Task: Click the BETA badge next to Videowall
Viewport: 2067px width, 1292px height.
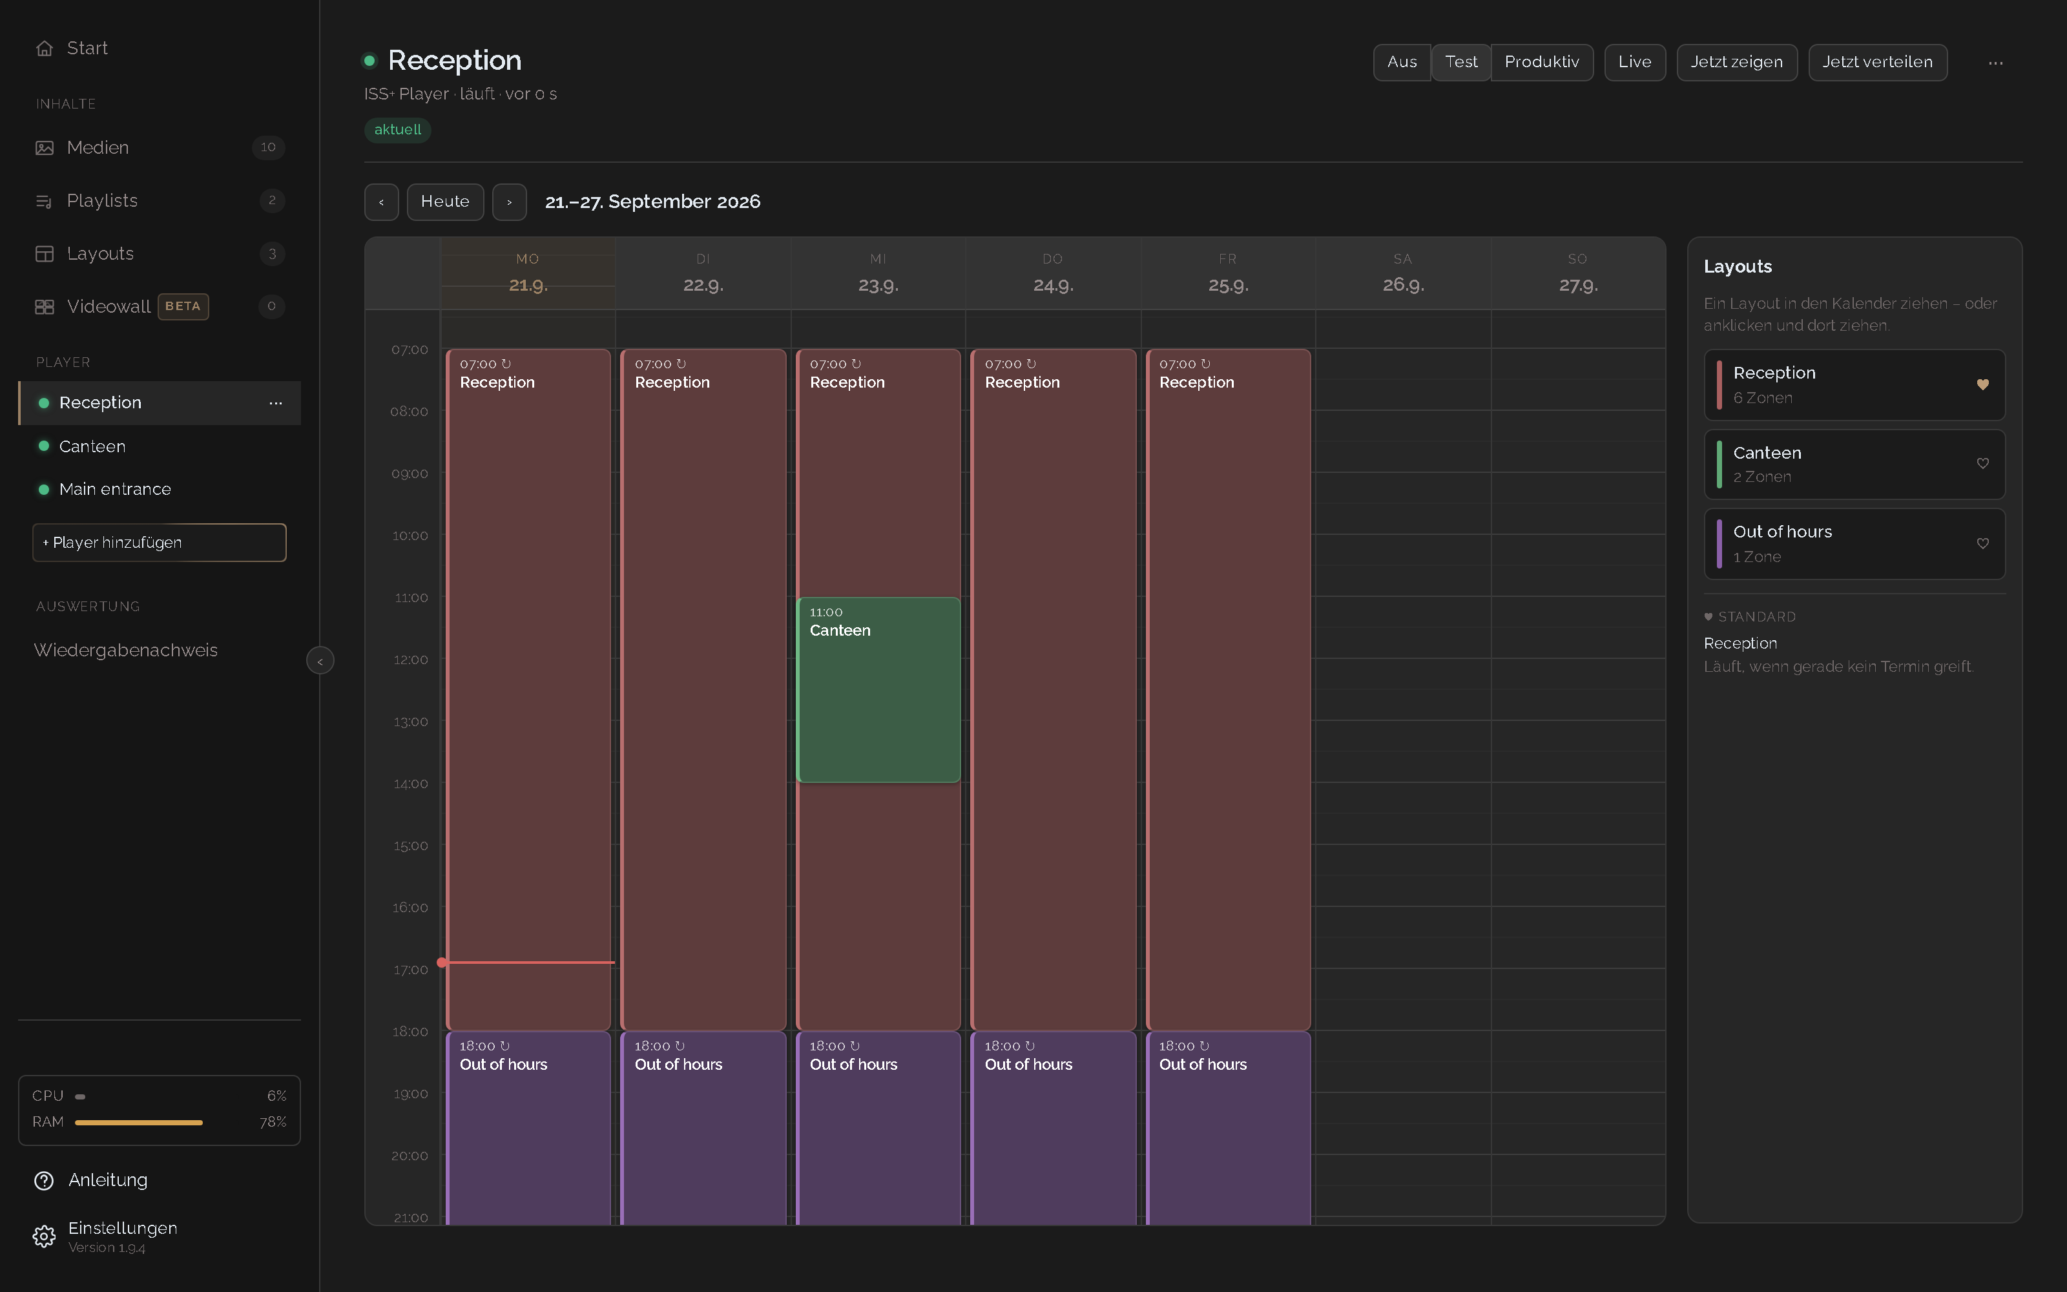Action: (183, 307)
